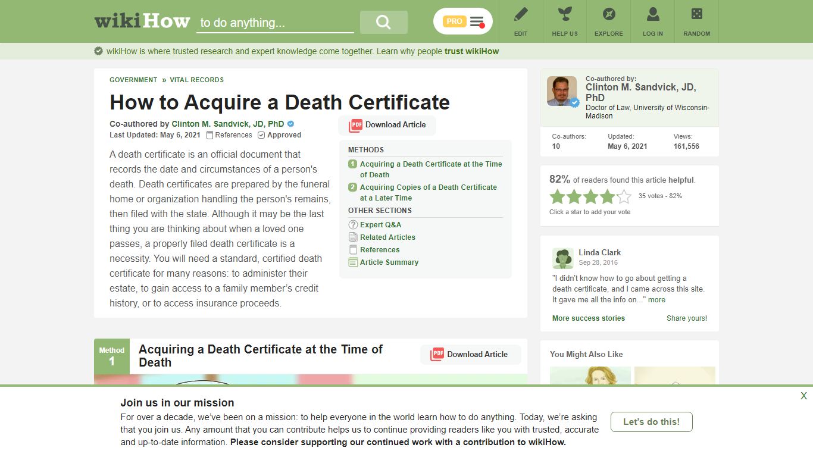Click the Approved checkmark icon
Image resolution: width=813 pixels, height=457 pixels.
[x=261, y=135]
